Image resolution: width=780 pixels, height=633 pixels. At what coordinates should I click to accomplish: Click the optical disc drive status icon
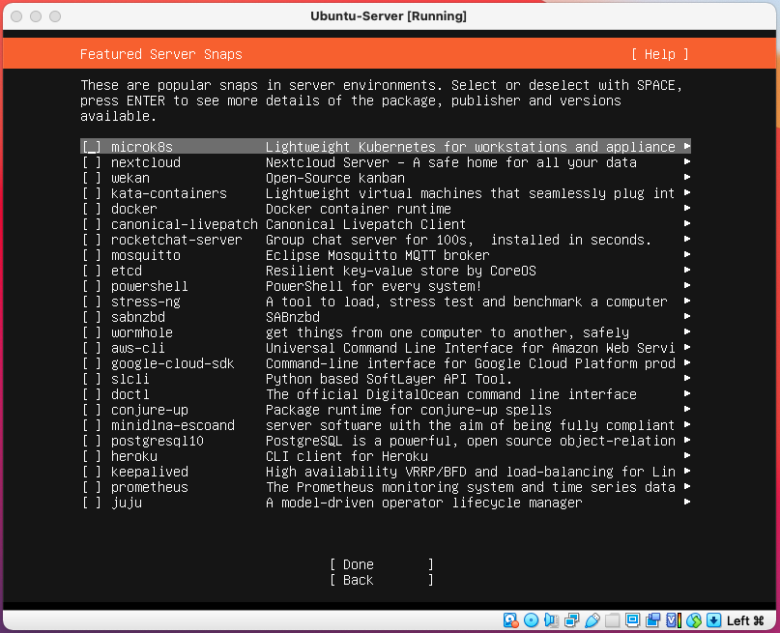pyautogui.click(x=532, y=620)
